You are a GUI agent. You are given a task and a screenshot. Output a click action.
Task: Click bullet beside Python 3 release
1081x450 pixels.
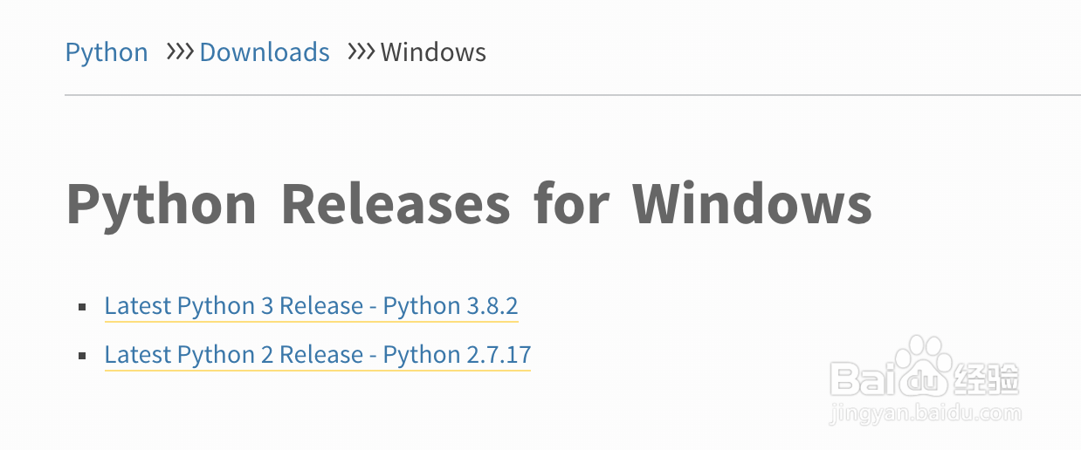[82, 307]
